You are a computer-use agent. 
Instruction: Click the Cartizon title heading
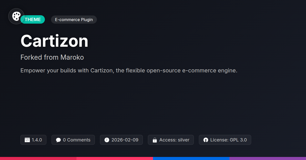pos(54,41)
